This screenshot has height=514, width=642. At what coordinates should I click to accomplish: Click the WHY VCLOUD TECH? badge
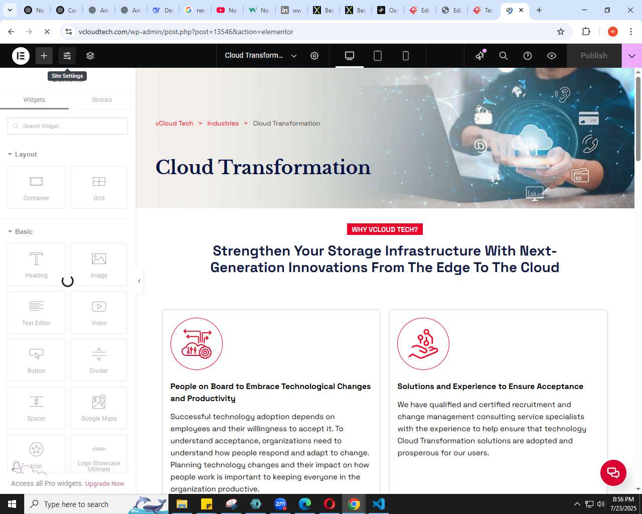point(385,229)
